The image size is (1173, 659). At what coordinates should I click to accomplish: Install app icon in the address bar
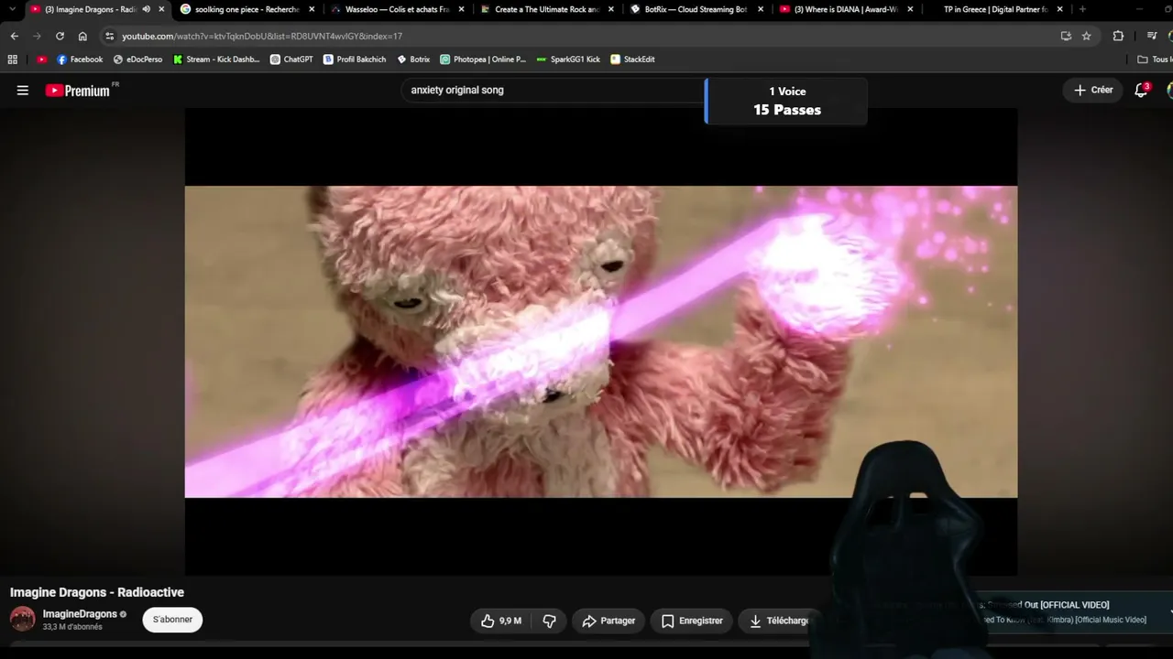point(1066,36)
